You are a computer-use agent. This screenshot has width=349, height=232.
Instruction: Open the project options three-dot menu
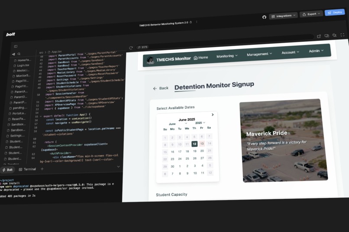point(197,22)
